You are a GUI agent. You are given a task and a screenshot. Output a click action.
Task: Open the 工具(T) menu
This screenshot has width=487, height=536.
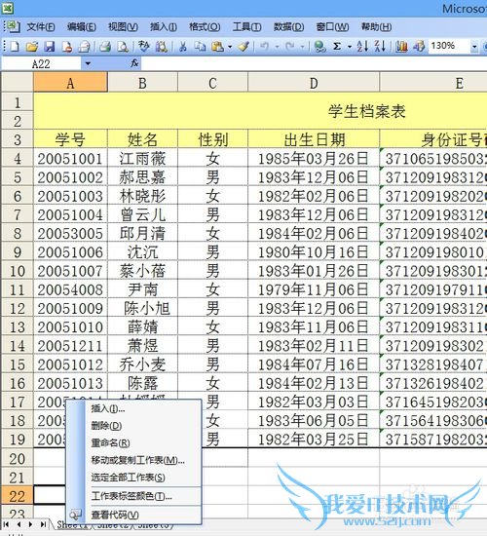(246, 27)
